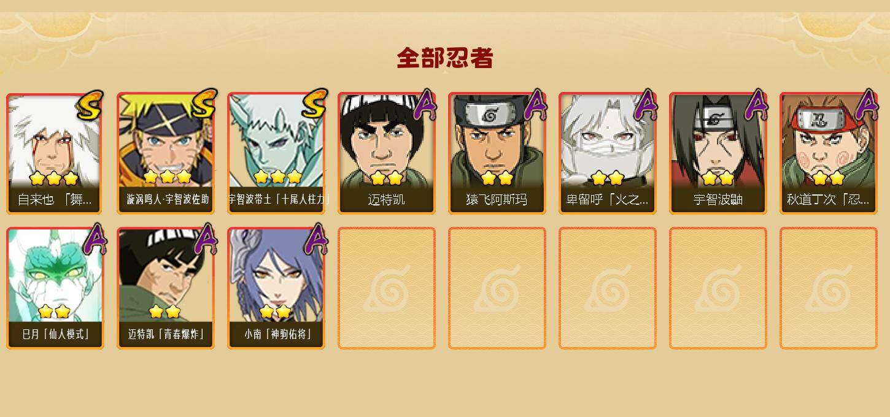Click the A rank badge on 宇智波鼬
Viewport: 890px width, 417px height.
click(756, 105)
